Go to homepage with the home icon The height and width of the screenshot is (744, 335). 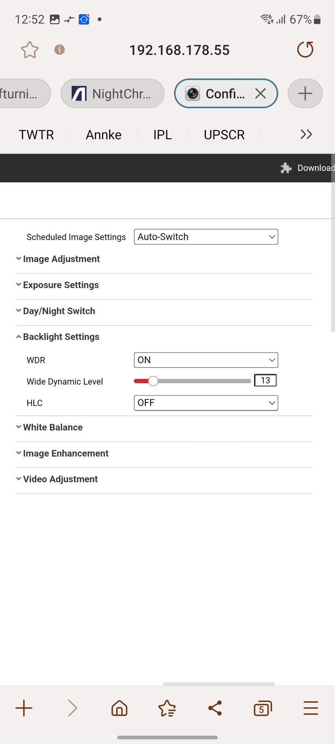click(x=119, y=708)
